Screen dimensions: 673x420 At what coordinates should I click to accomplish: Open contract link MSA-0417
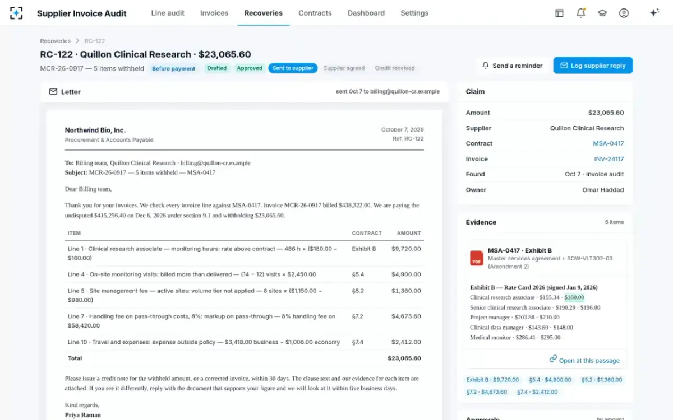(609, 143)
